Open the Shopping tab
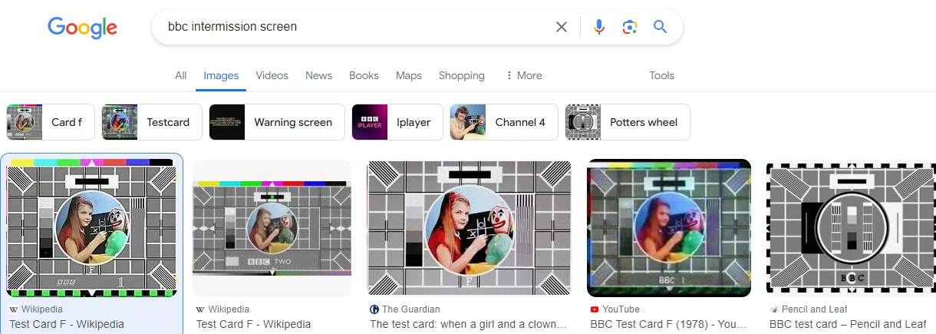936x334 pixels. (462, 75)
